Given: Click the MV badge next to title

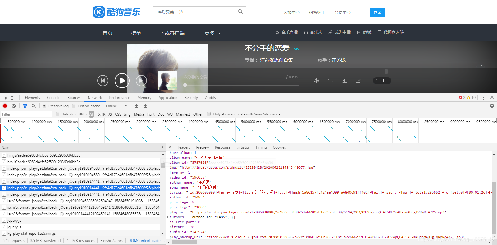Looking at the screenshot, I should pyautogui.click(x=296, y=49).
